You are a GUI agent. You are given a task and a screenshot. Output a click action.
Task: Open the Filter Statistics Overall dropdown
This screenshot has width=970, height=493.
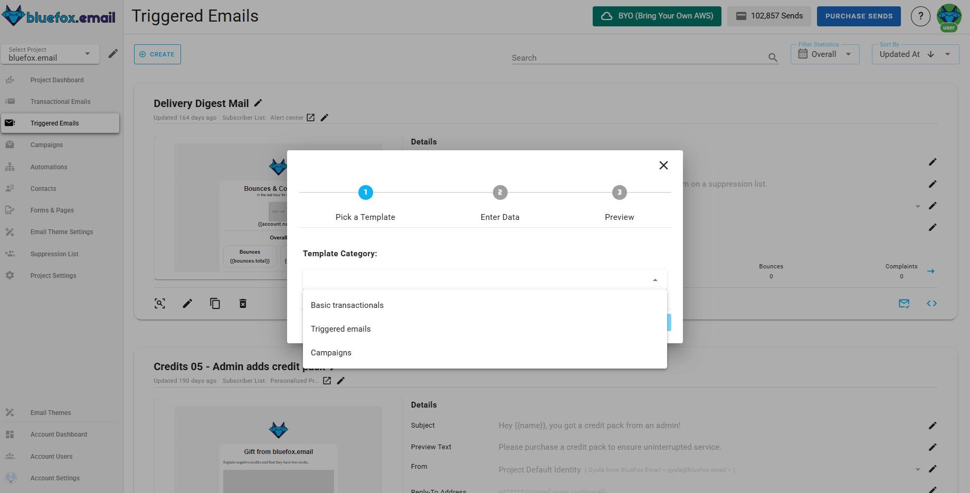[824, 54]
